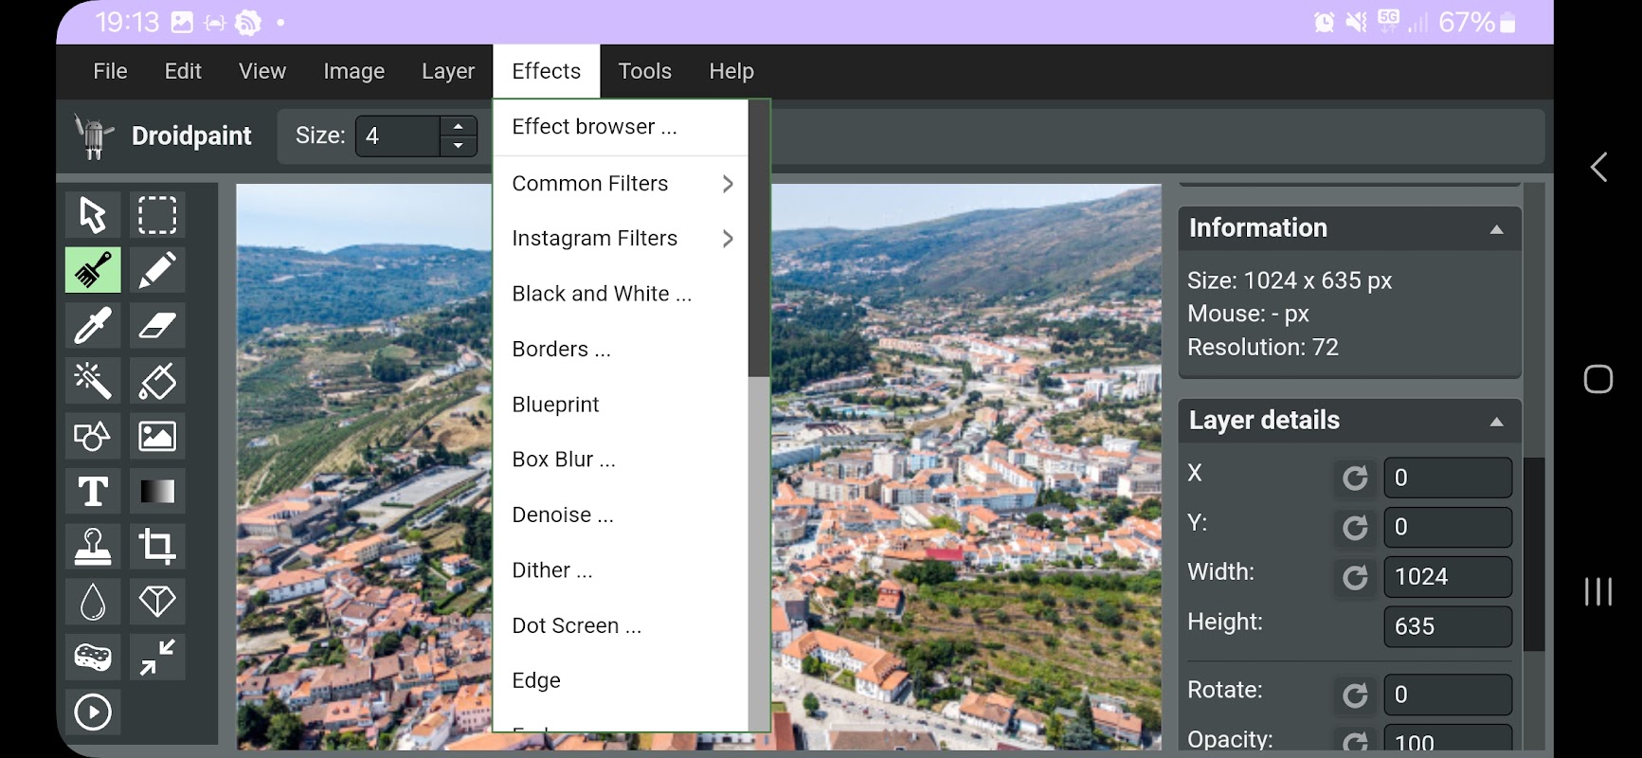Choose the dashed rectangle Selection tool

coord(157,215)
